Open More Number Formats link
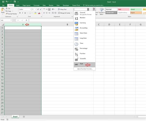This screenshot has width=146, height=121. [x=85, y=69]
